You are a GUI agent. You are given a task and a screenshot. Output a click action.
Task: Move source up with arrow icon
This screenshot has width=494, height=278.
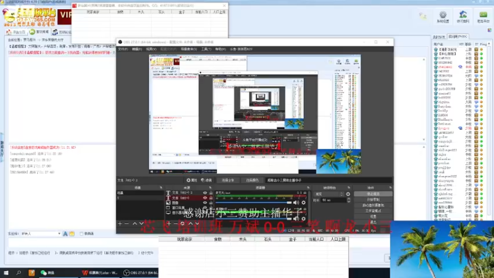(x=190, y=224)
